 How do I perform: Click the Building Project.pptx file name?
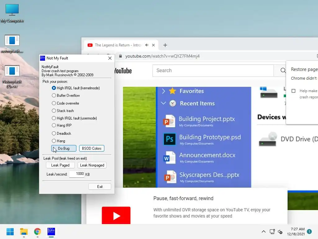coord(207,119)
